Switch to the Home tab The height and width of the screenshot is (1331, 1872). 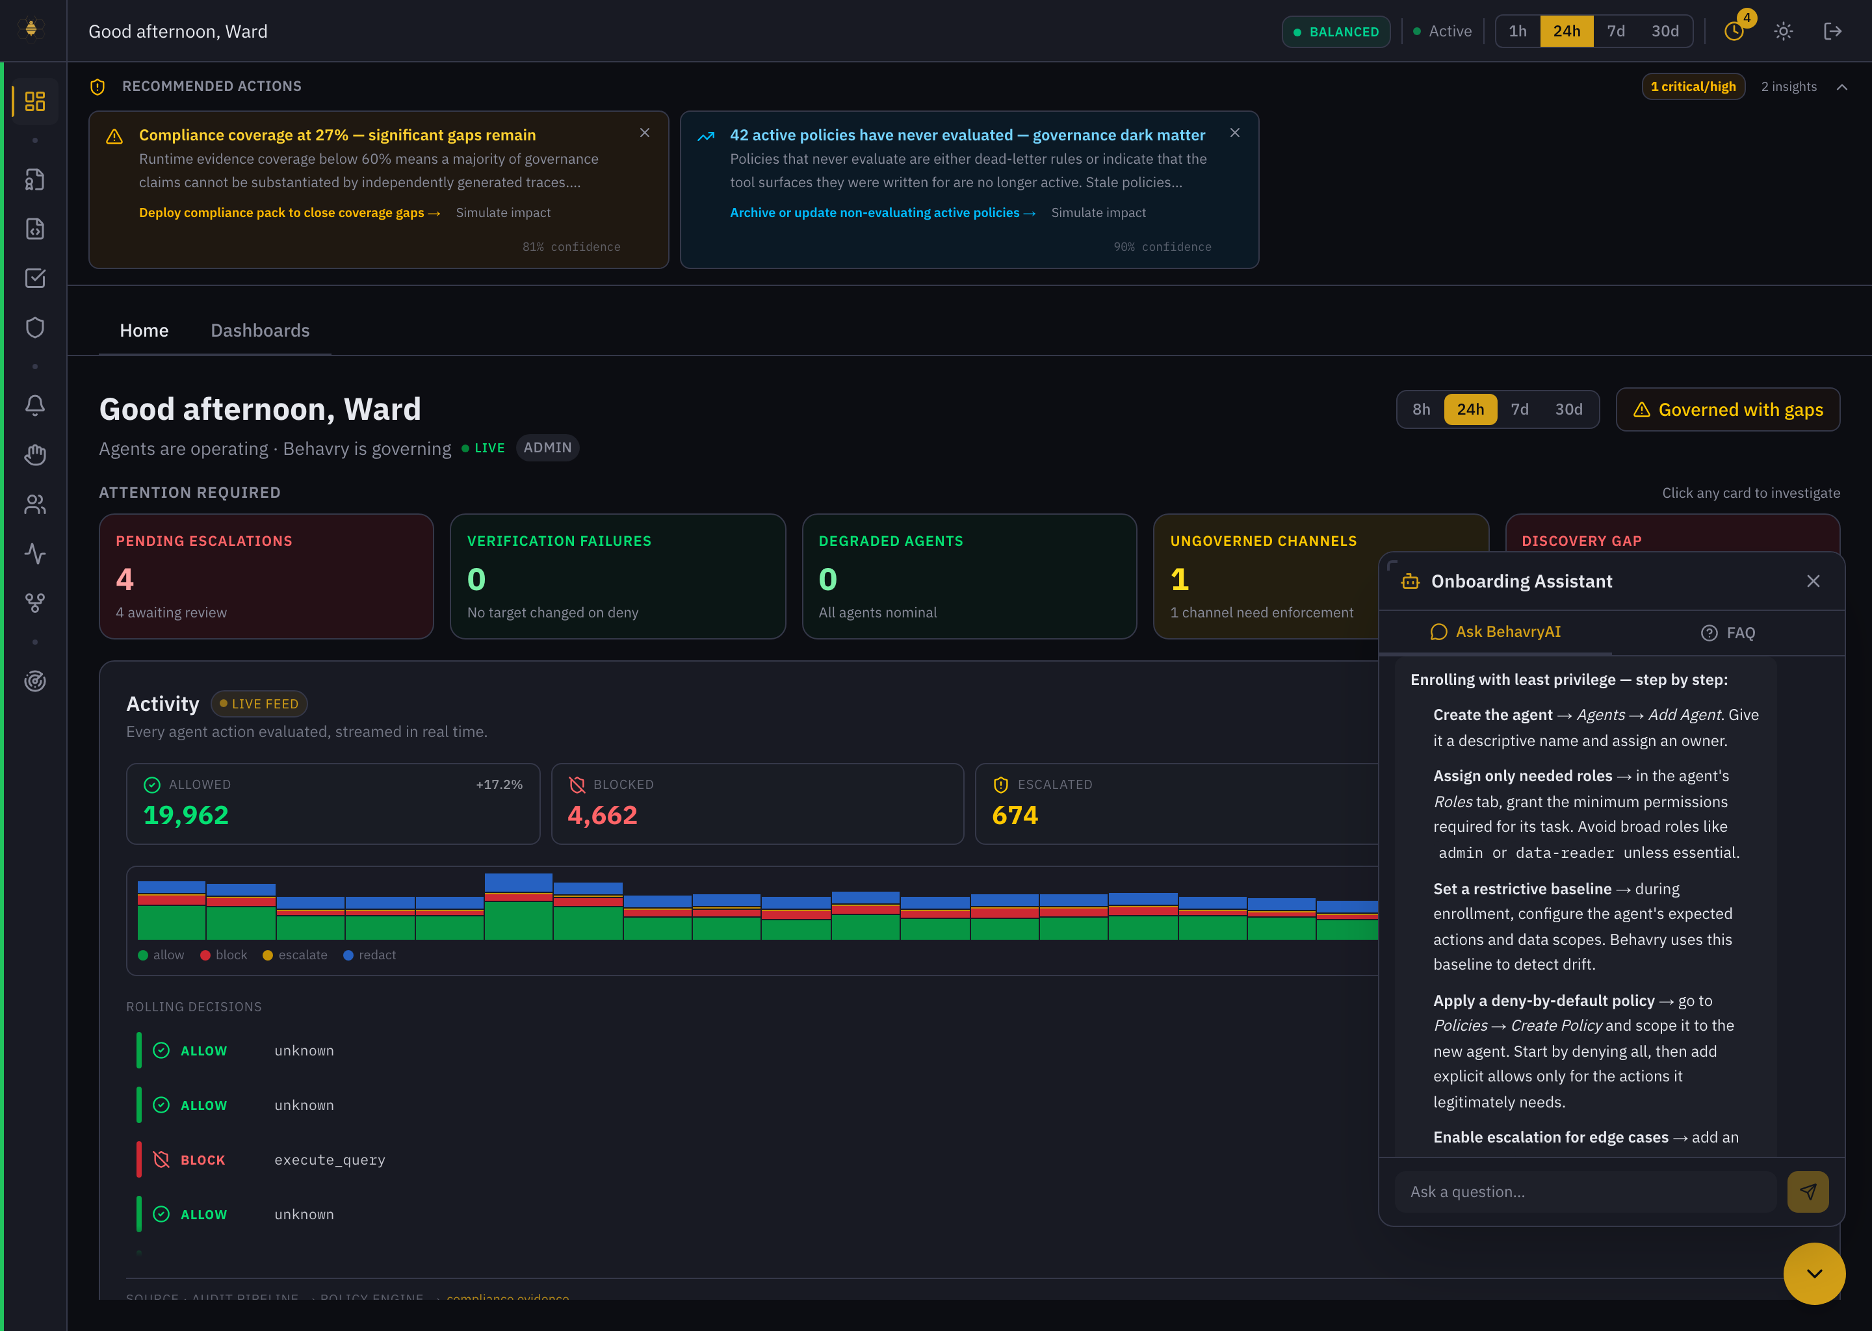pos(144,330)
